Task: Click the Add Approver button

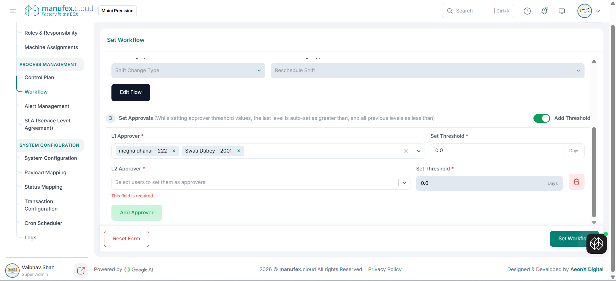Action: pyautogui.click(x=137, y=213)
